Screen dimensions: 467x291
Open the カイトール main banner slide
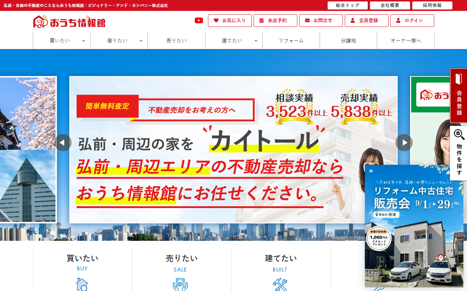(x=233, y=150)
